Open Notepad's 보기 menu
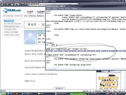Image resolution: width=126 pixels, height=95 pixels. [68, 9]
